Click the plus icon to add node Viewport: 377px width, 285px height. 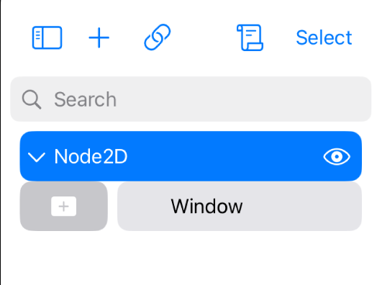pos(99,37)
